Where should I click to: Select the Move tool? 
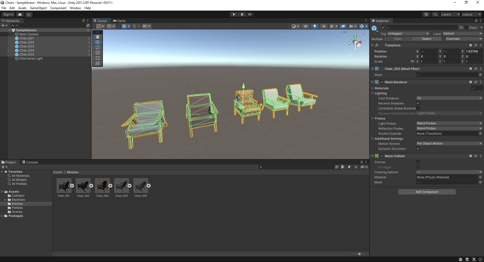click(98, 42)
